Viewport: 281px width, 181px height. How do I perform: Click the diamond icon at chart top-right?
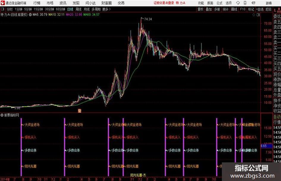[254, 15]
